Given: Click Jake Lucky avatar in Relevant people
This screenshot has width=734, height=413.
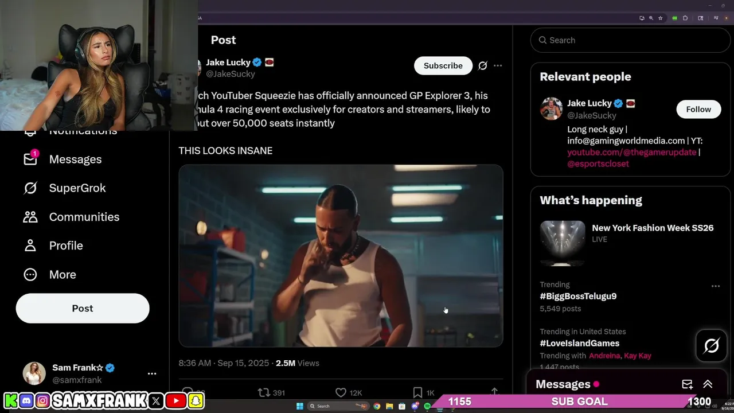Looking at the screenshot, I should [551, 108].
